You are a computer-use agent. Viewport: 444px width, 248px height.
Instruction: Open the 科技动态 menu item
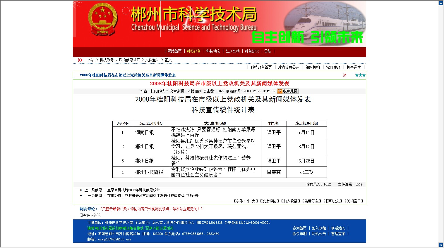(213, 51)
